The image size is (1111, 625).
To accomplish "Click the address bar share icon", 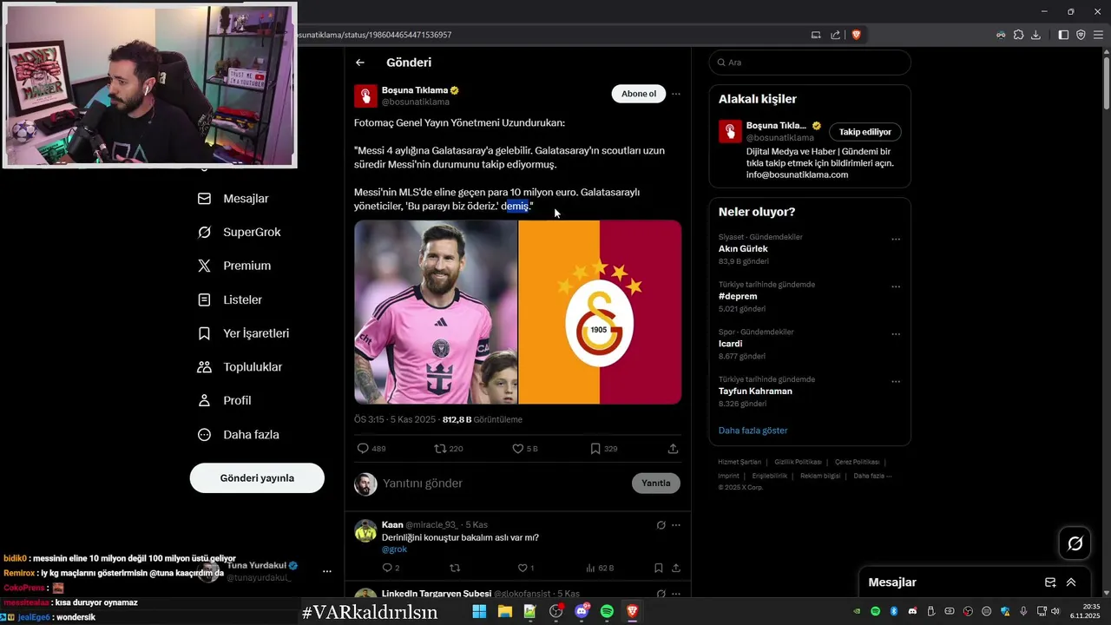I will click(835, 35).
